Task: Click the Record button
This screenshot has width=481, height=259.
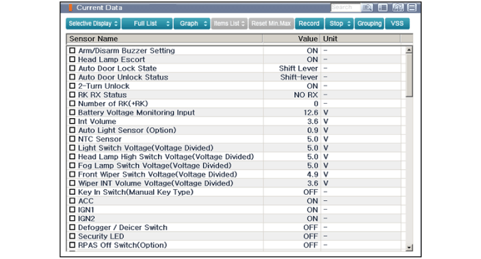Action: click(x=309, y=24)
